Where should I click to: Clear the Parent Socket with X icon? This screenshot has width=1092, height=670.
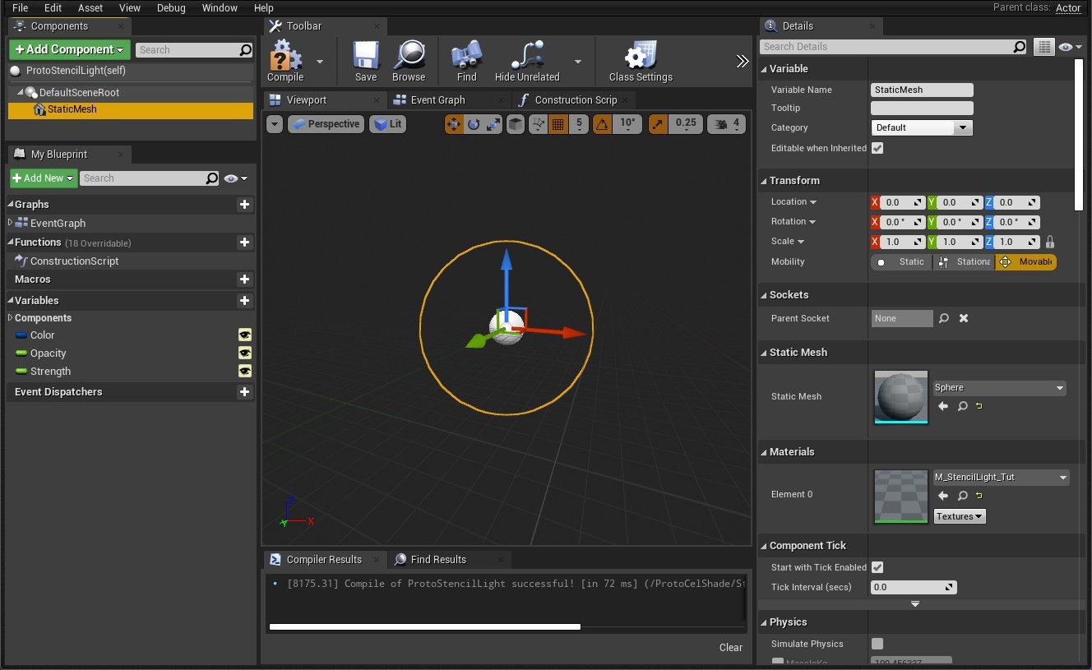click(964, 318)
